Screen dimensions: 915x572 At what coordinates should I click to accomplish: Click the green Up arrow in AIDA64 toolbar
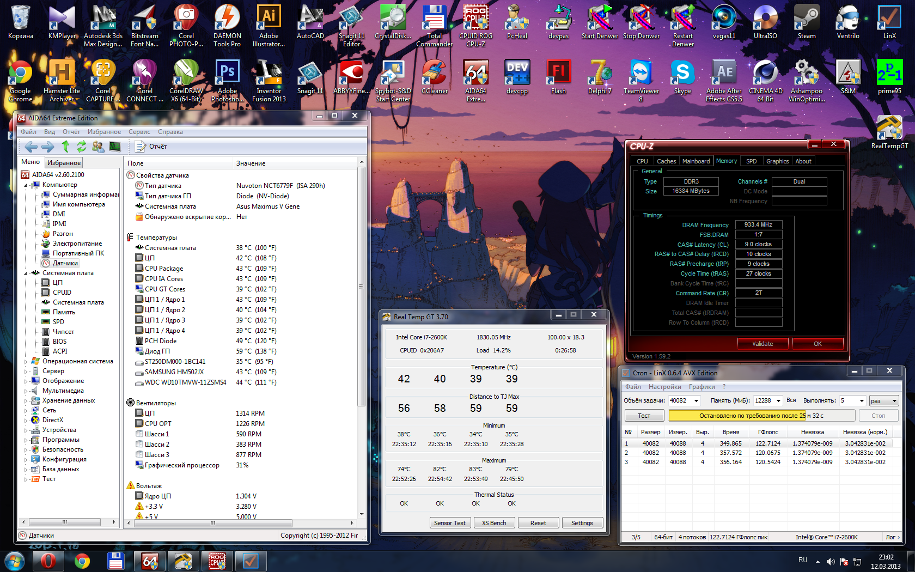65,147
